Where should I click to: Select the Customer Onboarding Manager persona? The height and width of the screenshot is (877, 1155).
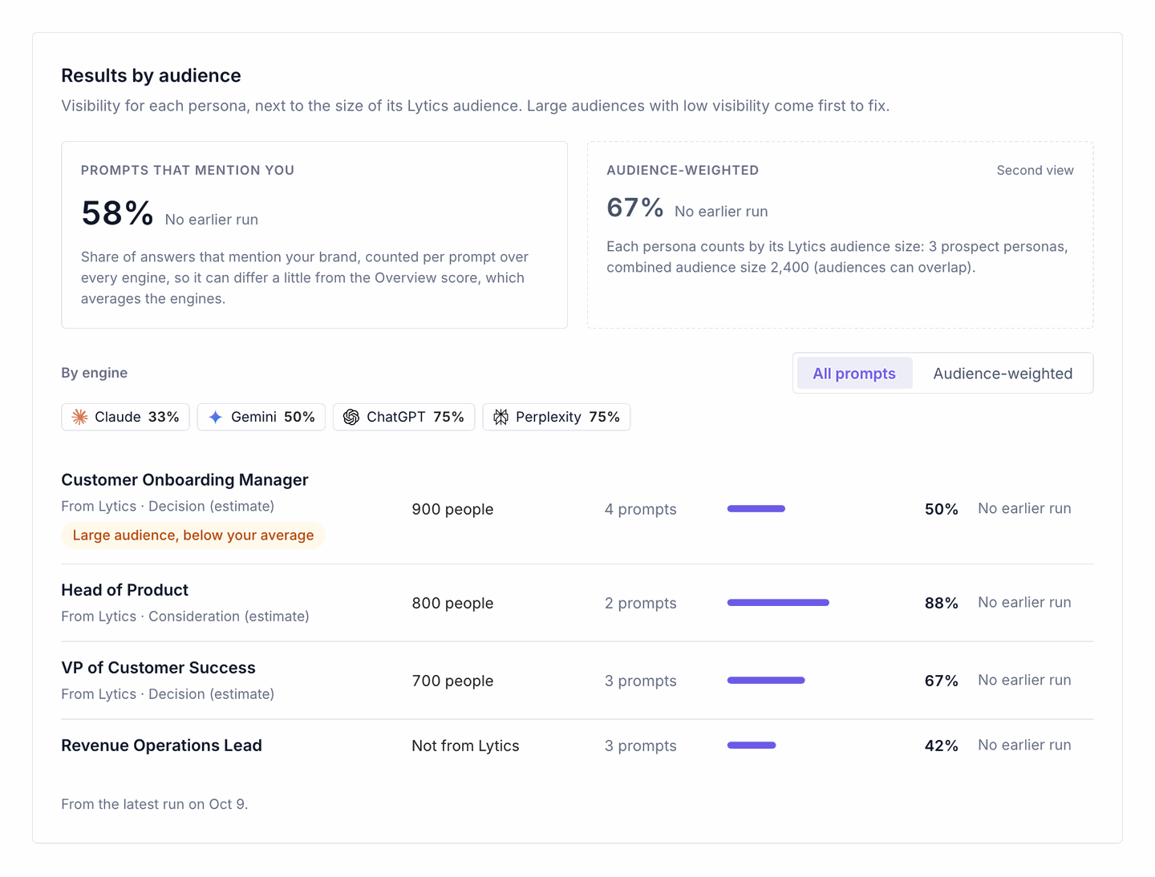(184, 479)
